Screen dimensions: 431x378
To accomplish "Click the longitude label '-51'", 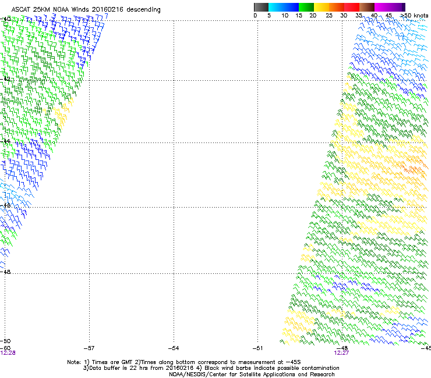I will [257, 348].
